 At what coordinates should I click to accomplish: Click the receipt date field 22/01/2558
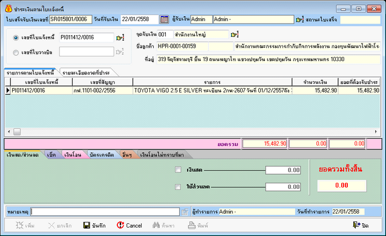click(140, 19)
